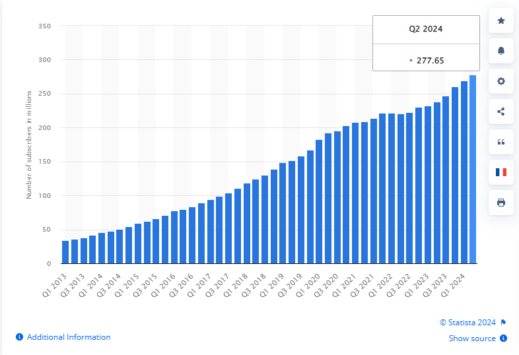Switch language with French flag icon
519x355 pixels.
click(x=501, y=172)
